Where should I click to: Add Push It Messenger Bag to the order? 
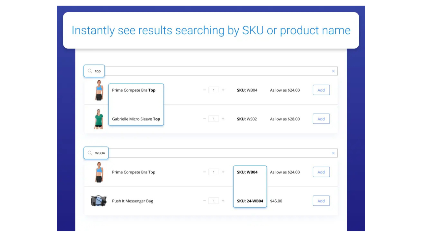tap(321, 201)
